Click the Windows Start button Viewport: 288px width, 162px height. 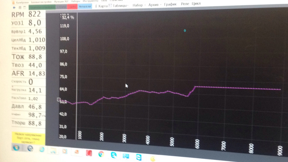(16, 148)
